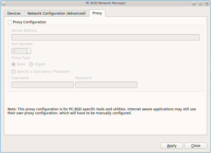
Task: Click the Username input field
Action: point(43,85)
